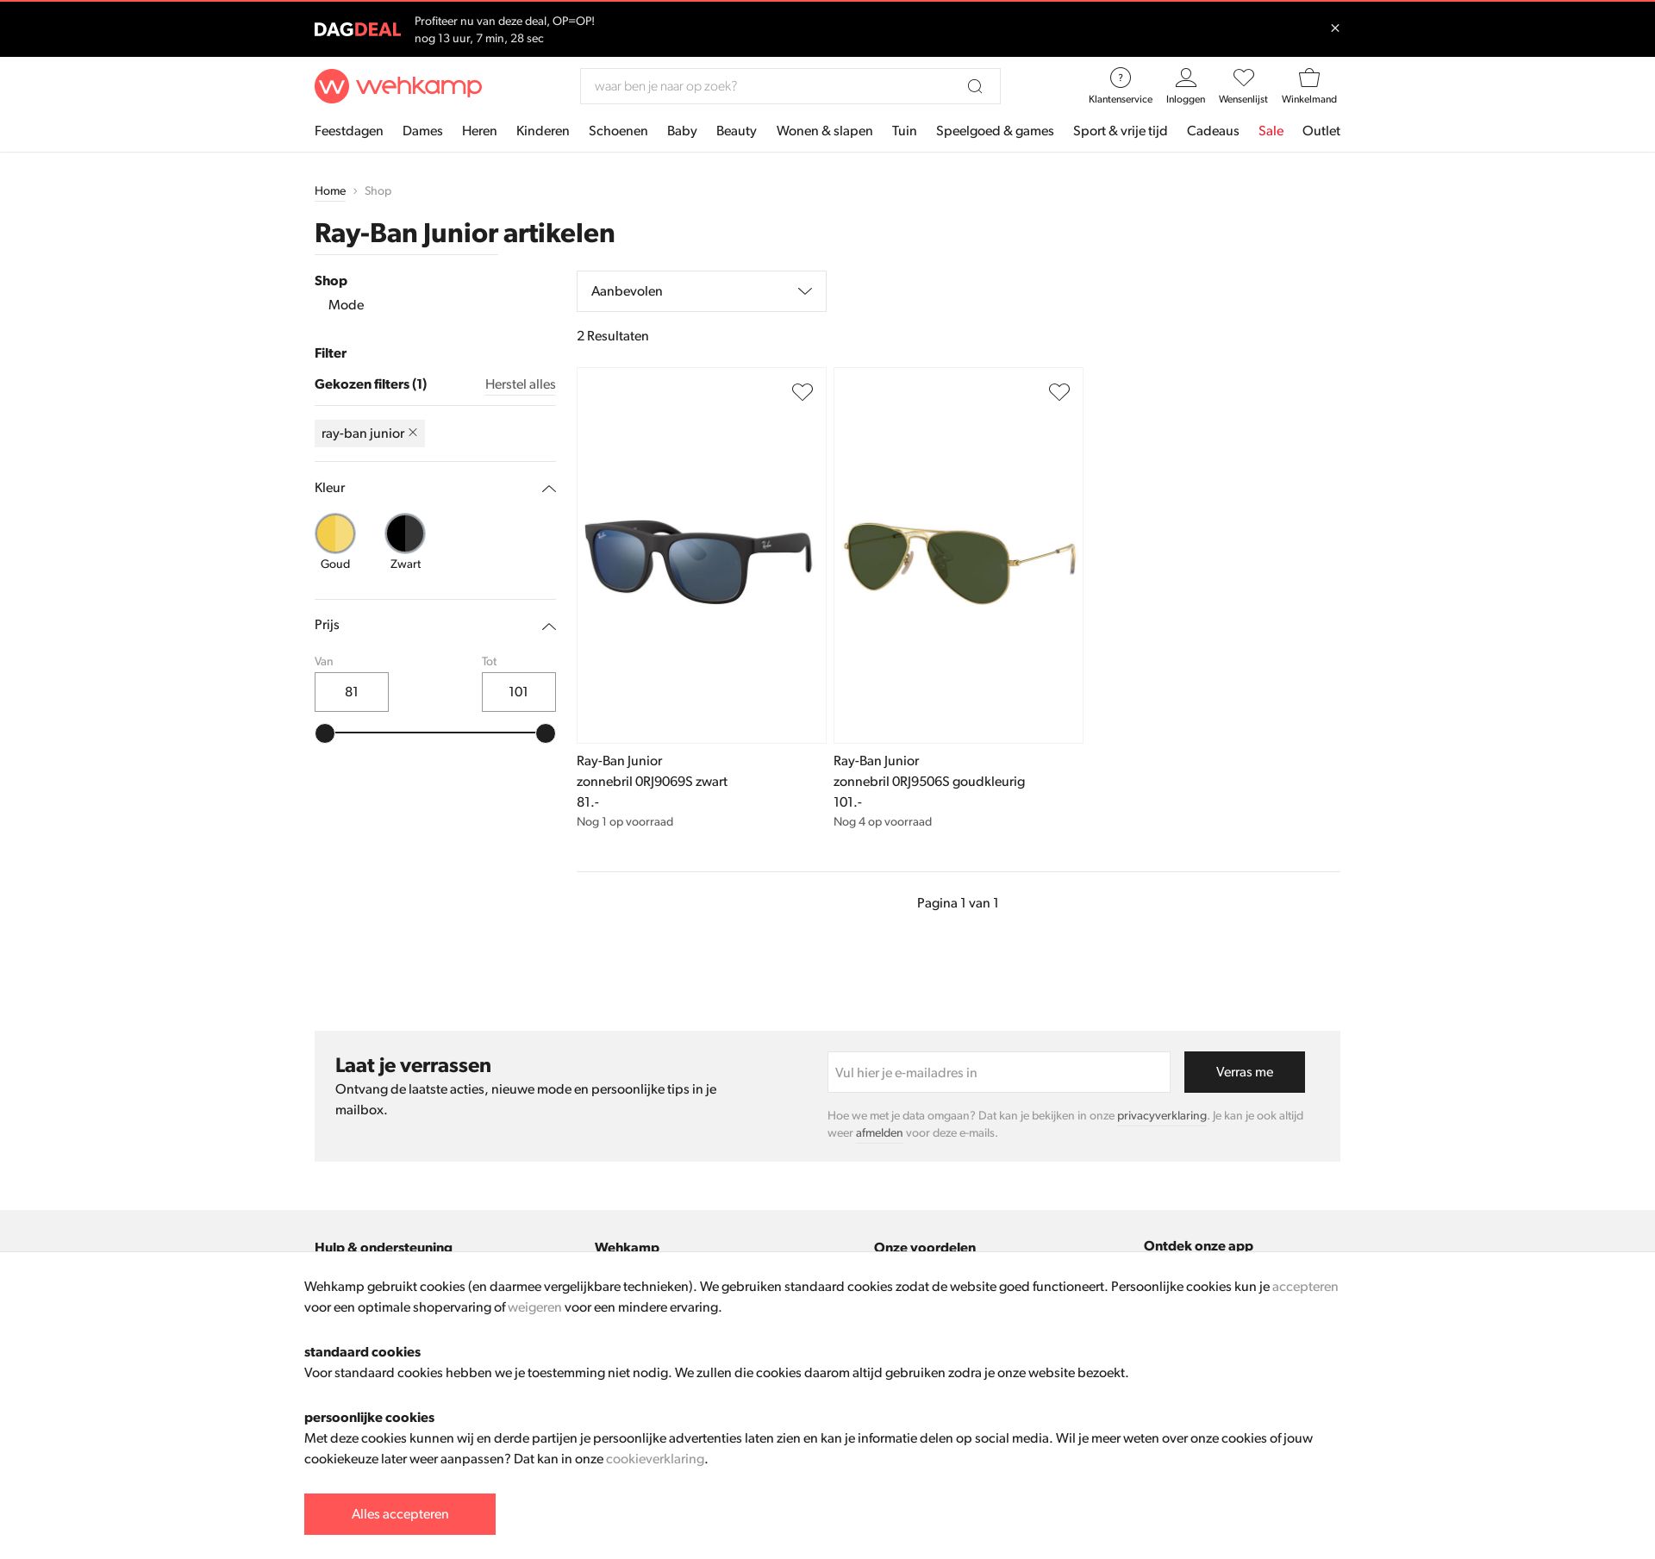Open the Heren menu
The height and width of the screenshot is (1559, 1655).
[479, 131]
